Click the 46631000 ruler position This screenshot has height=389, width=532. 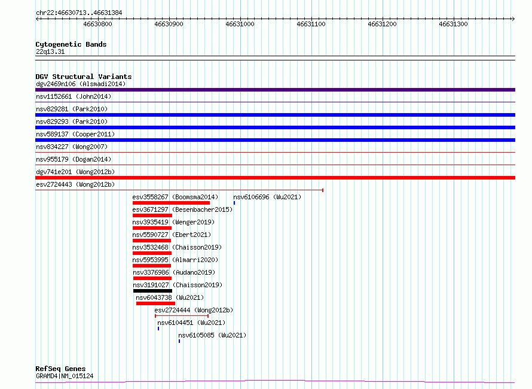coord(240,24)
